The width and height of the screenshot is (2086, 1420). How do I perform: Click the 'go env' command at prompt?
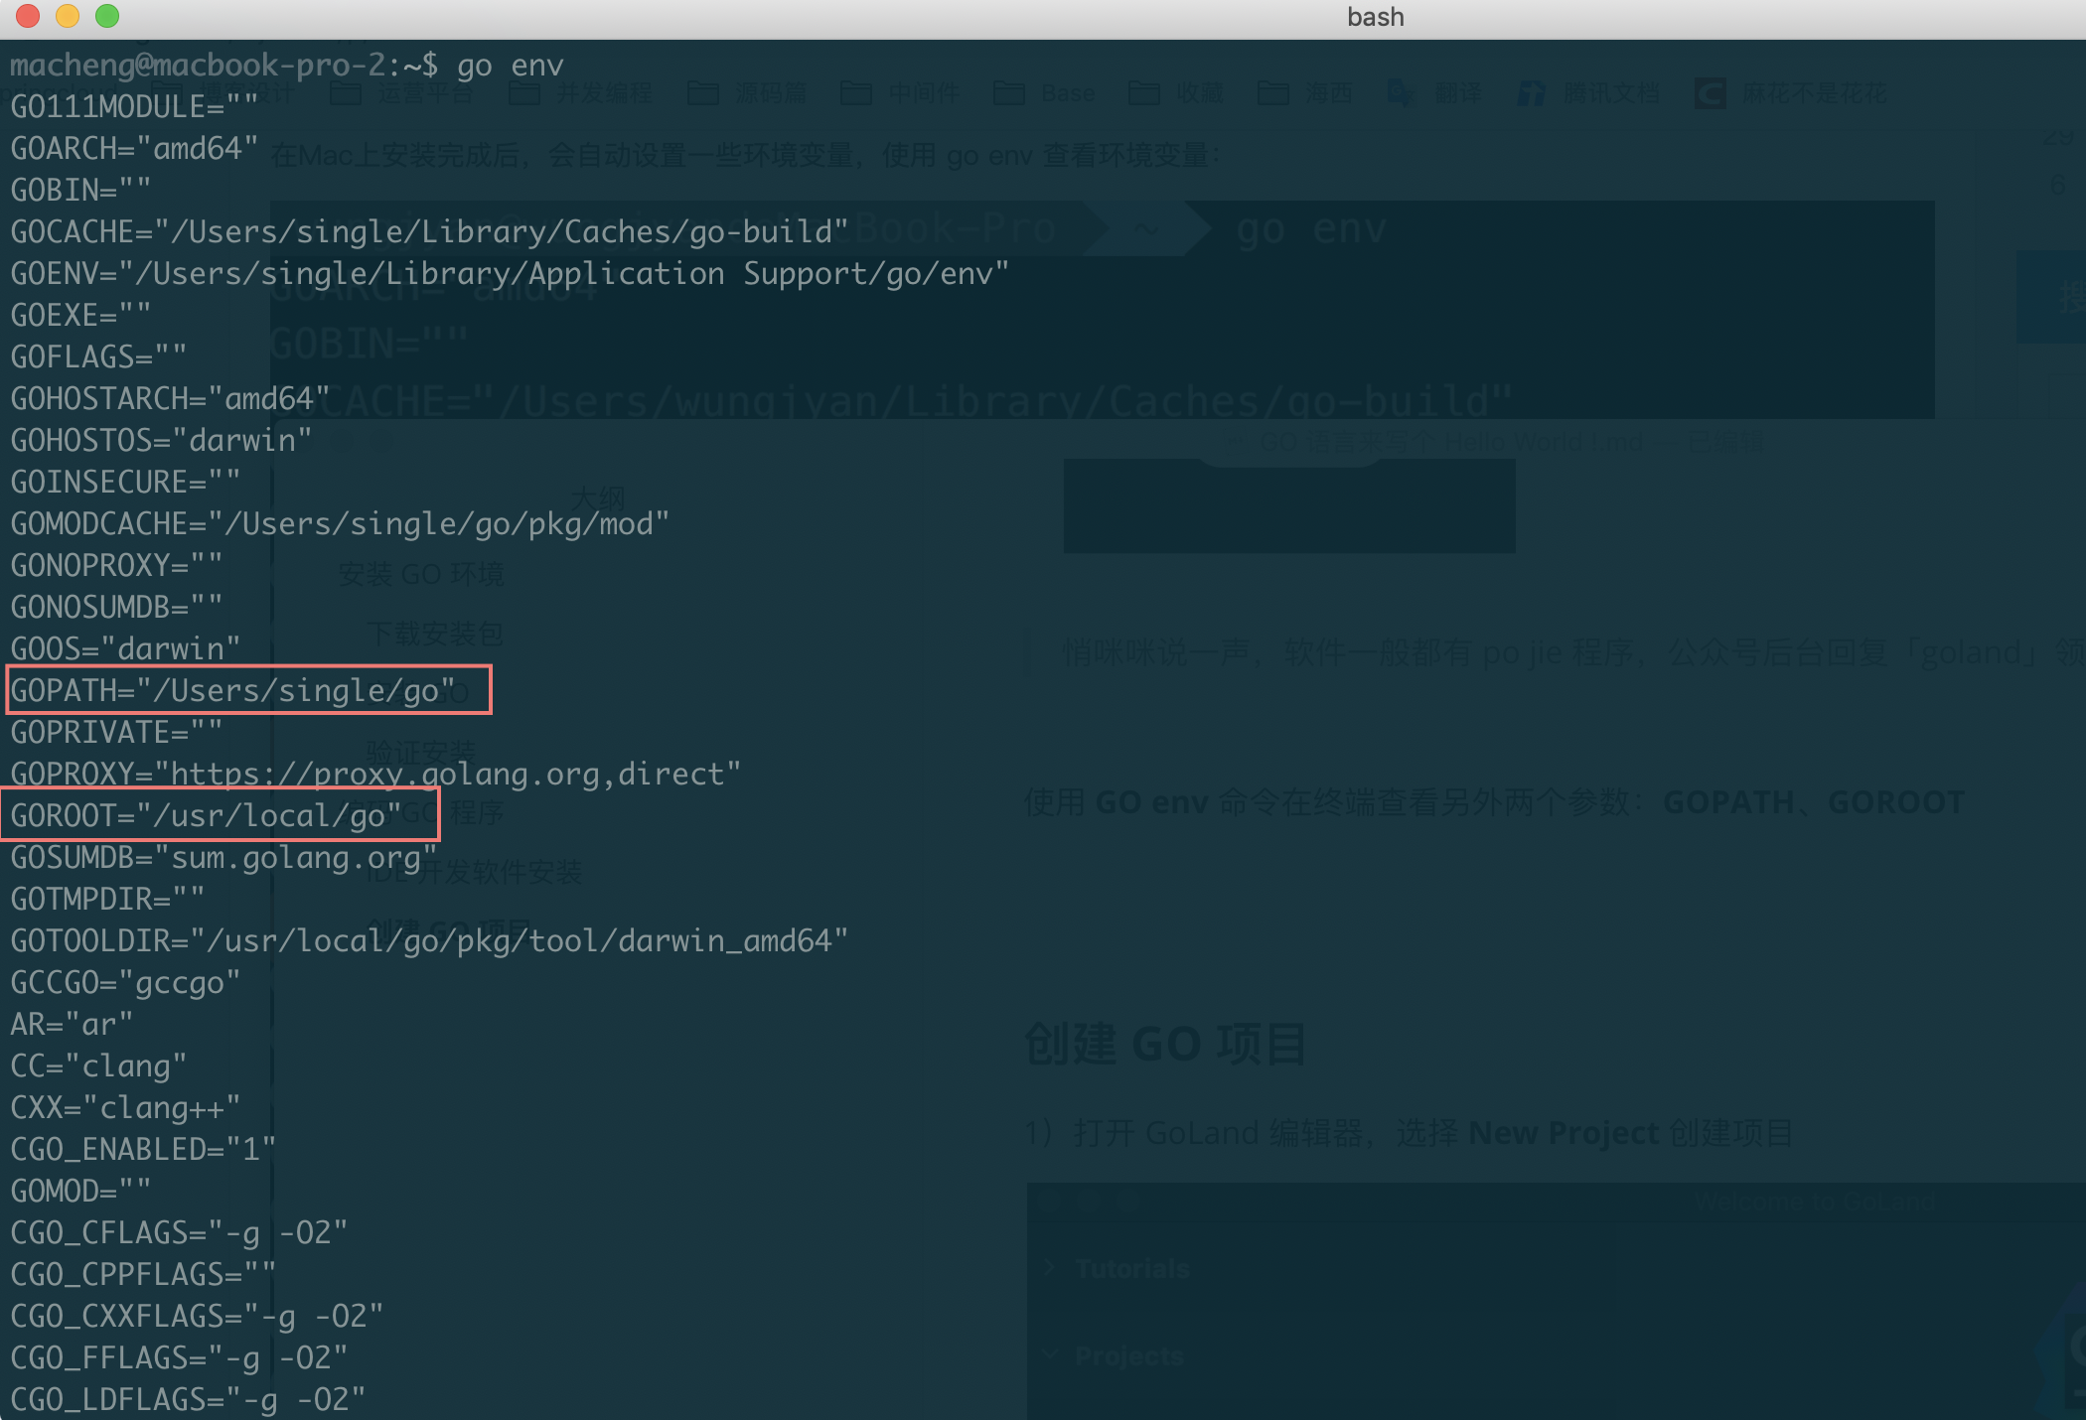click(x=510, y=66)
